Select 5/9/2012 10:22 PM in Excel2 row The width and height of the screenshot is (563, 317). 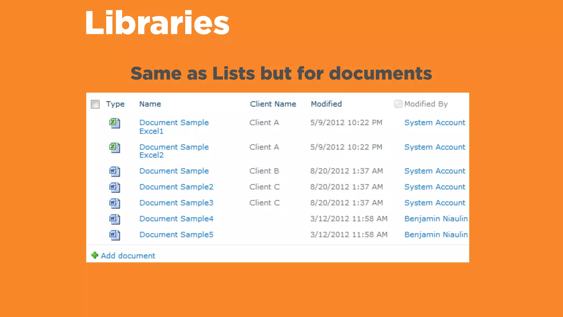(346, 147)
